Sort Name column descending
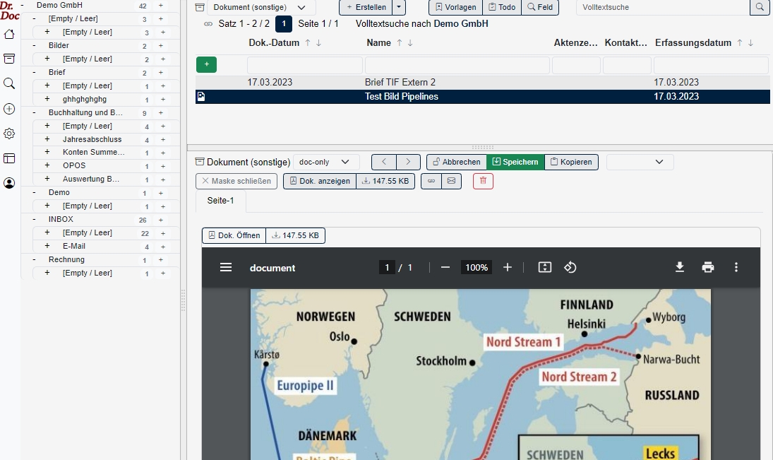773x460 pixels. coord(410,43)
